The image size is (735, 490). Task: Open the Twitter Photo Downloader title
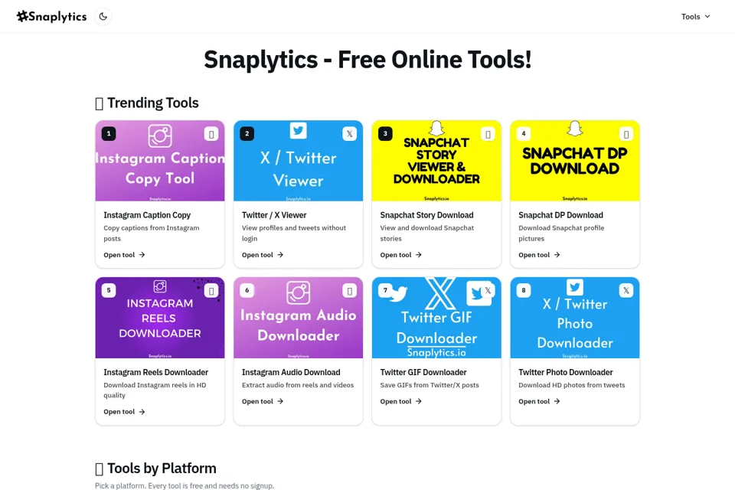(x=566, y=372)
